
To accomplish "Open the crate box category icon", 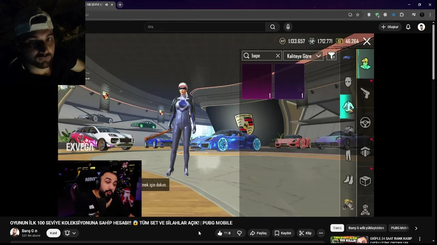I will [x=365, y=181].
